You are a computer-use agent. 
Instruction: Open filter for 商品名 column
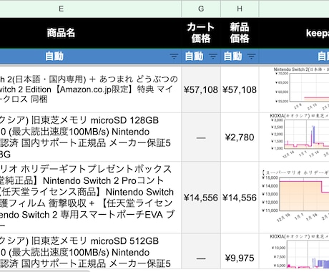pyautogui.click(x=174, y=57)
